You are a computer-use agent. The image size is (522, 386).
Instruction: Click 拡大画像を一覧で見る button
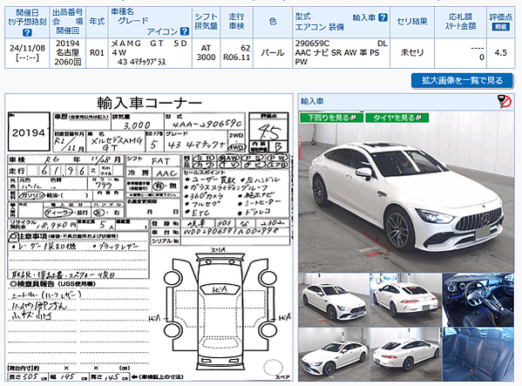pos(462,80)
